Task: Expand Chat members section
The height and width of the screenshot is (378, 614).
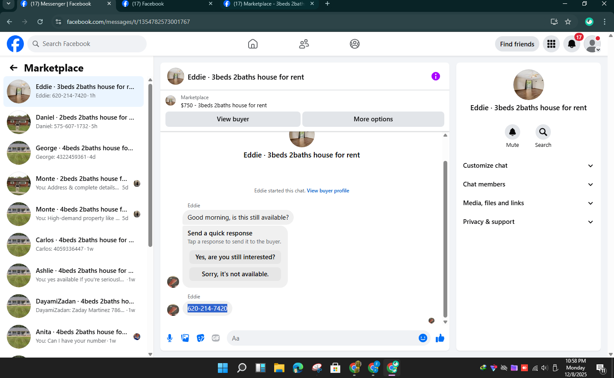Action: pos(528,184)
